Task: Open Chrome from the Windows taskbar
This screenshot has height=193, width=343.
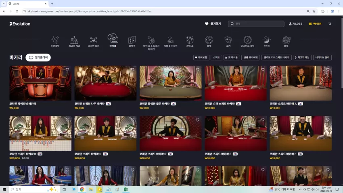Action: pos(82,189)
